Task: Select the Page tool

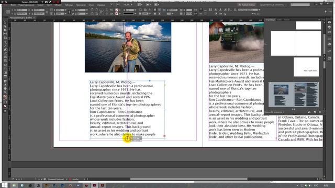Action: click(x=5, y=30)
